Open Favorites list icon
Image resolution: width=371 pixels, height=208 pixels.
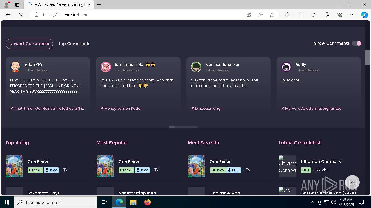click(314, 15)
